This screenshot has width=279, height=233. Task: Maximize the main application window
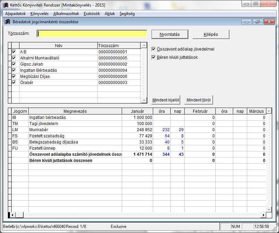[x=256, y=4]
